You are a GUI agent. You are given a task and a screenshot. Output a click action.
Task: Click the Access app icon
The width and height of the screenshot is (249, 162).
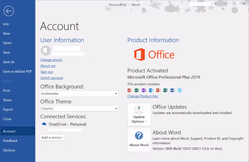130,90
